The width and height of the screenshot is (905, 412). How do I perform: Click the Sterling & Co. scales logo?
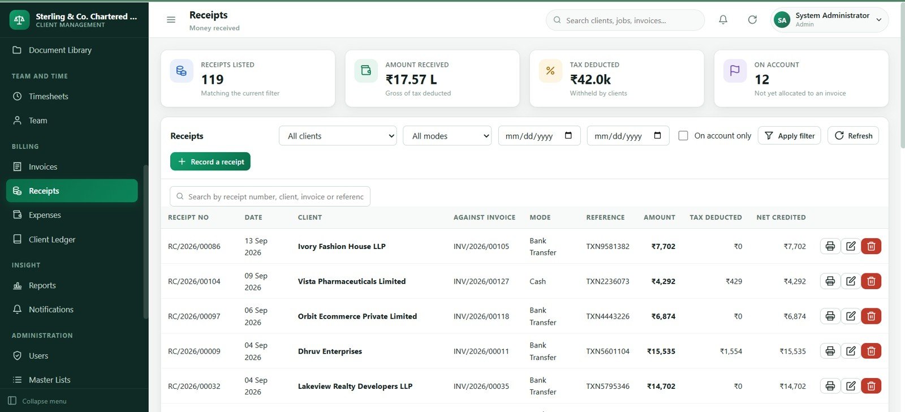[x=20, y=20]
